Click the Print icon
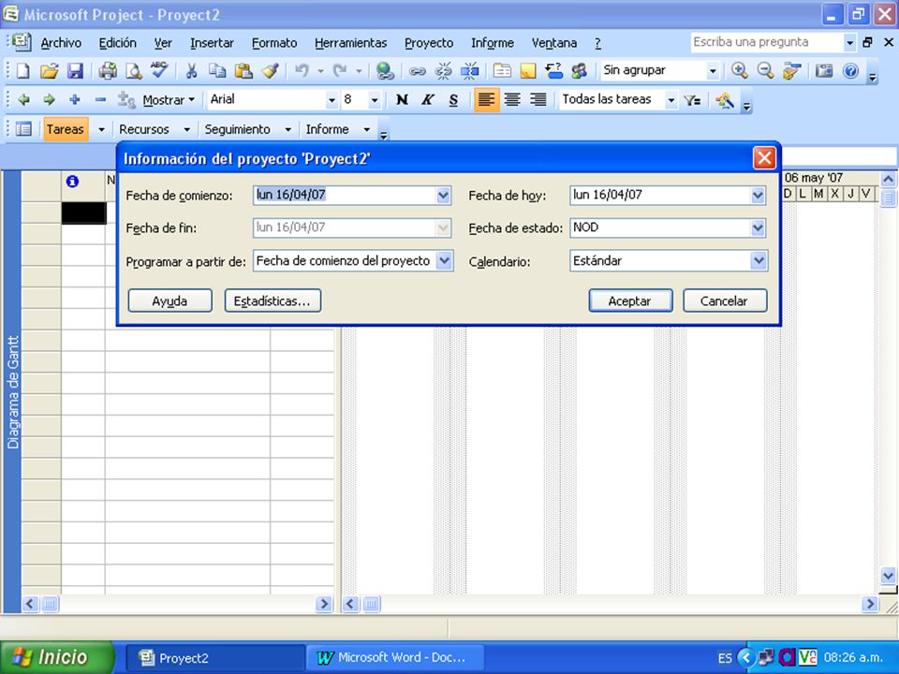The image size is (899, 674). (107, 70)
